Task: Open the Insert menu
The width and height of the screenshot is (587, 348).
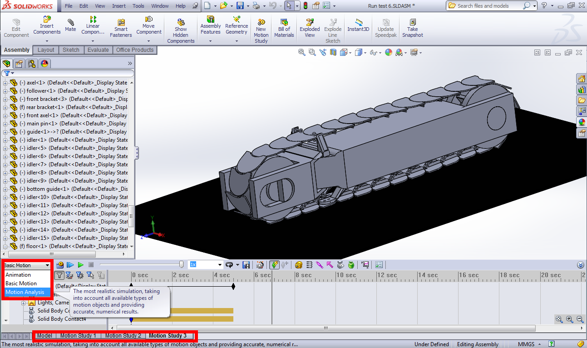Action: tap(119, 6)
